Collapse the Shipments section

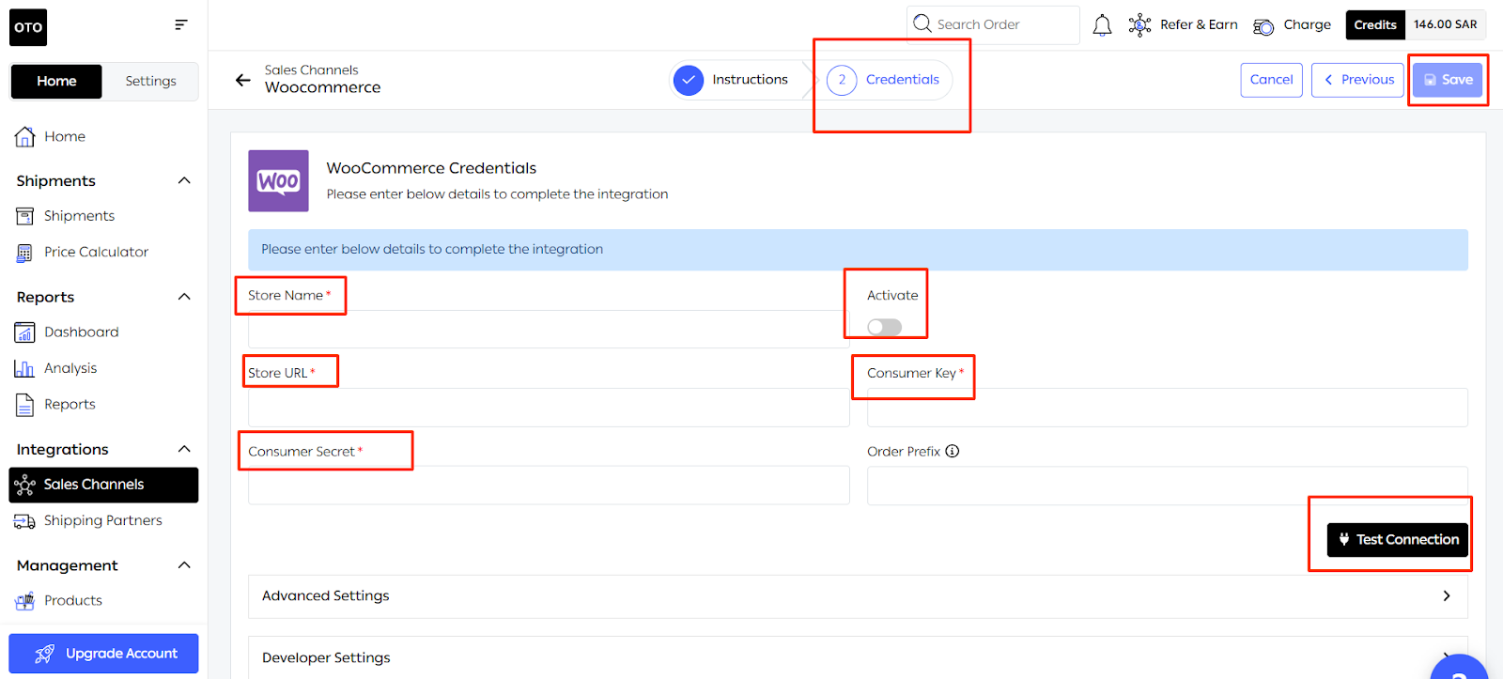point(184,180)
